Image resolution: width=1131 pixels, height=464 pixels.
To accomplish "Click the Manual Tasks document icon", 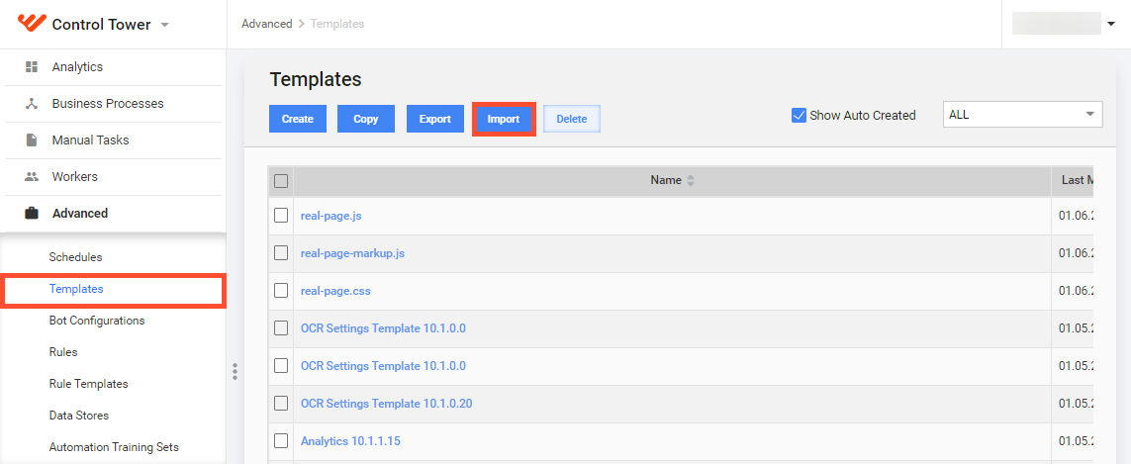I will point(31,140).
